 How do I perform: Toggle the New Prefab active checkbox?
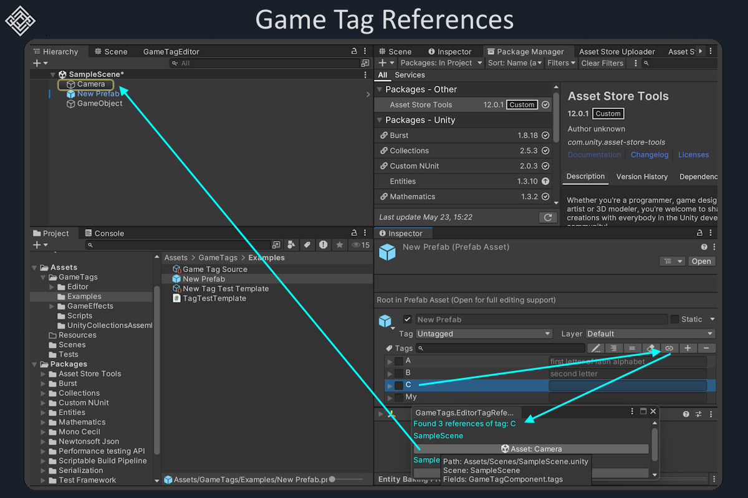point(408,319)
